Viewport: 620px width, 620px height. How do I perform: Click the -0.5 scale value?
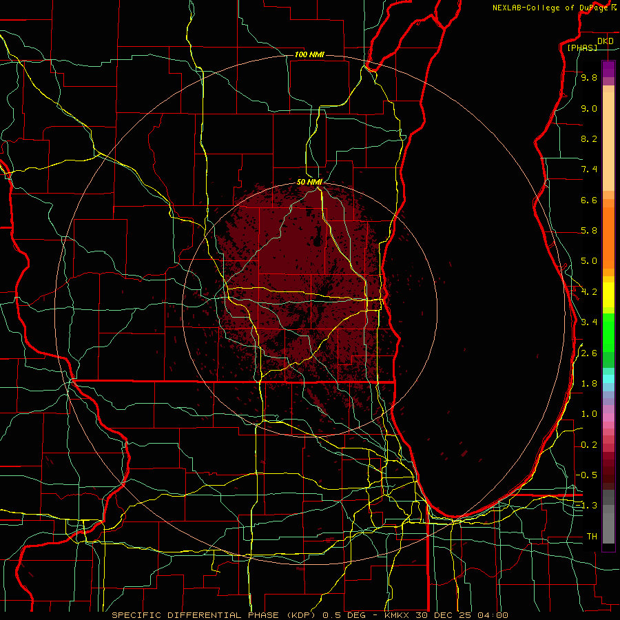pos(586,475)
